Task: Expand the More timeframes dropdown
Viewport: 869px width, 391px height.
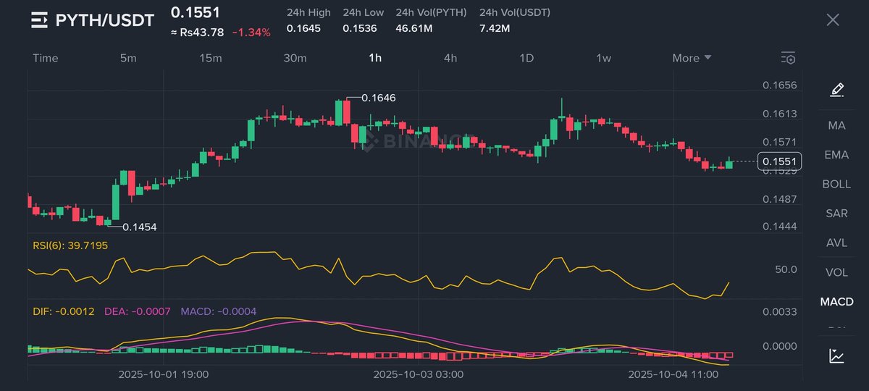Action: pyautogui.click(x=692, y=58)
